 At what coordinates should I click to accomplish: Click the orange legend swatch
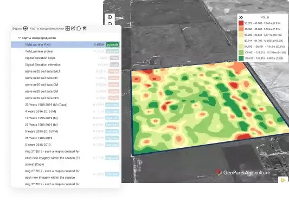pos(241,29)
